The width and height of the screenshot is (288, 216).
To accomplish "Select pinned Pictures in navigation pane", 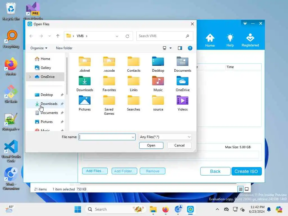I will [45, 122].
